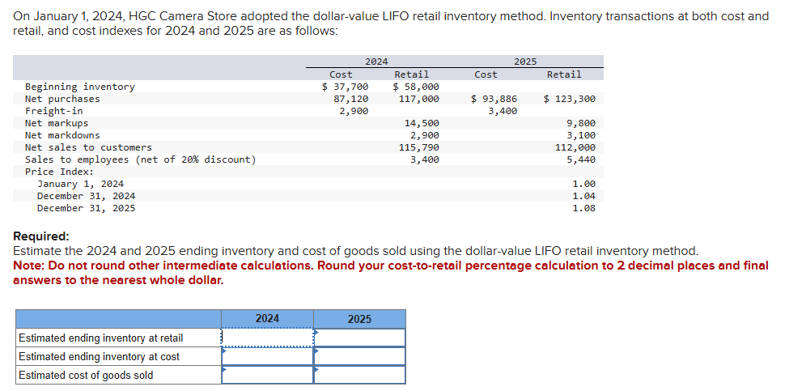789x391 pixels.
Task: Click the 'Estimated ending inventory at retail' label
Action: 101,338
